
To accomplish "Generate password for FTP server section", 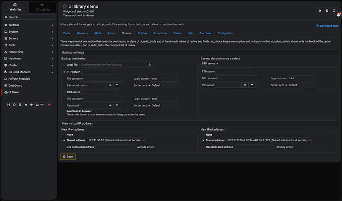I will (117, 85).
